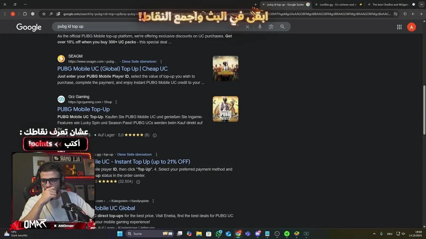Open the Google account avatar
Screen dimensions: 426x239
(412, 27)
